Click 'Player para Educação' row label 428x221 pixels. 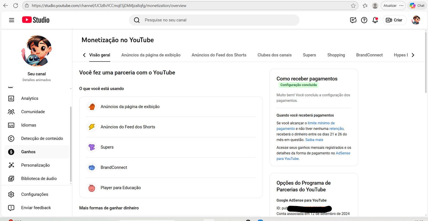click(121, 188)
